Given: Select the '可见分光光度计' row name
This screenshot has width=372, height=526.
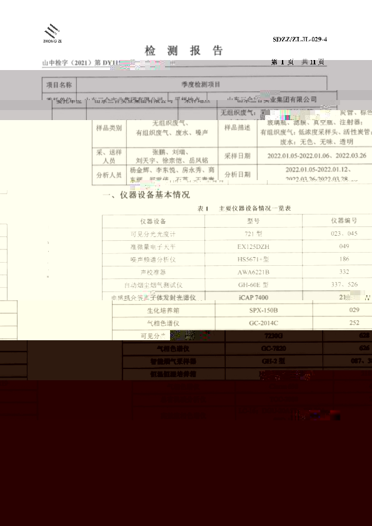Looking at the screenshot, I should [153, 235].
